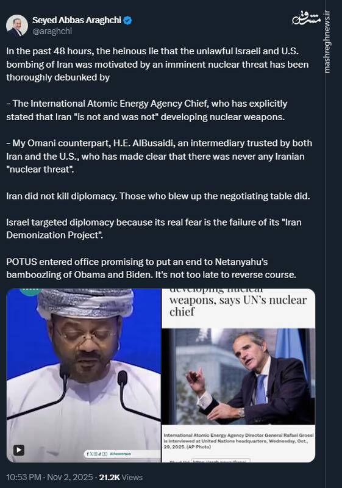Click the TikTok icon in video badge
Image resolution: width=342 pixels, height=488 pixels.
(x=99, y=454)
